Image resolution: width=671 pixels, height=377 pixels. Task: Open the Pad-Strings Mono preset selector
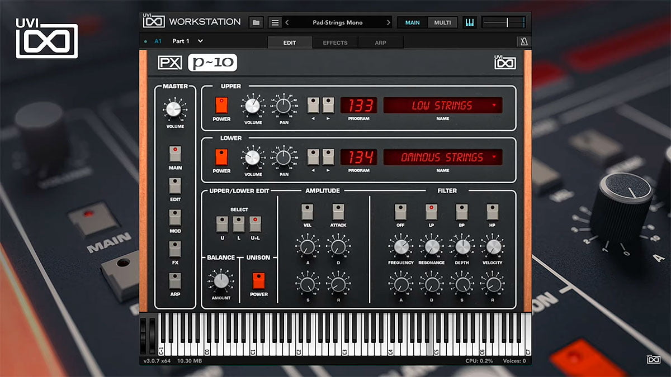click(x=337, y=22)
